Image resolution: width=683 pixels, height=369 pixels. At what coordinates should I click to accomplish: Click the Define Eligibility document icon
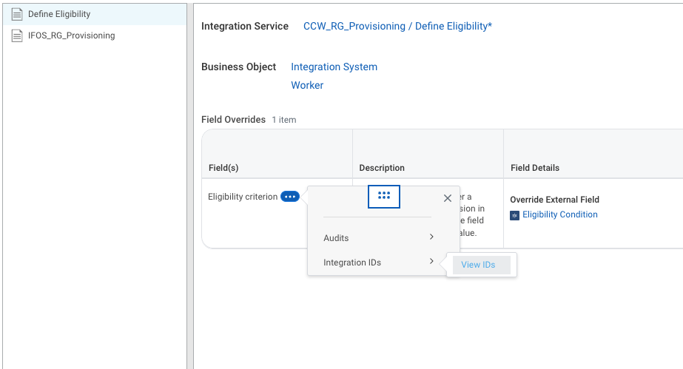coord(17,14)
